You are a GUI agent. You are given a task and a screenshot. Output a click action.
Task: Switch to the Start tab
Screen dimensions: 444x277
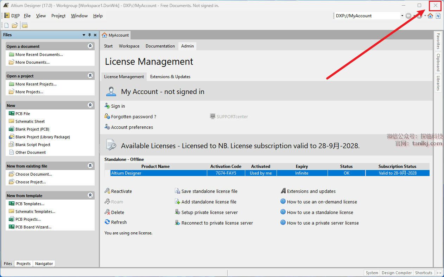pos(108,46)
